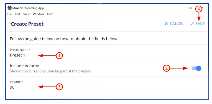Click the red circled number 4 marker
The height and width of the screenshot is (104, 212).
point(198,9)
